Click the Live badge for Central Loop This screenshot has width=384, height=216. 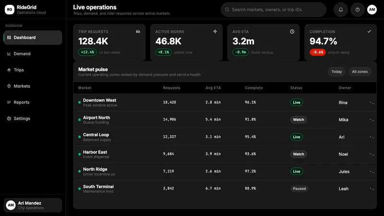click(297, 137)
